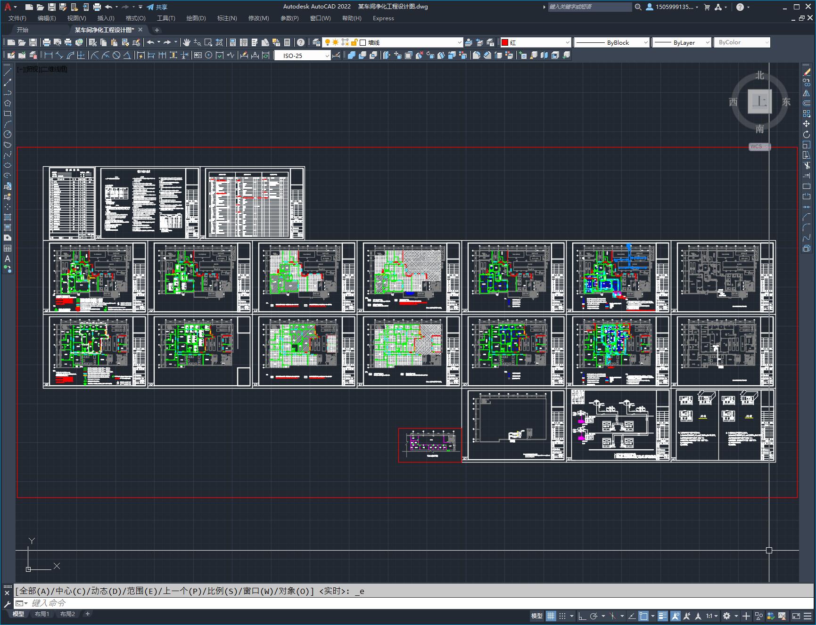Click the Move tool in modify toolbar
Image resolution: width=816 pixels, height=625 pixels.
807,124
